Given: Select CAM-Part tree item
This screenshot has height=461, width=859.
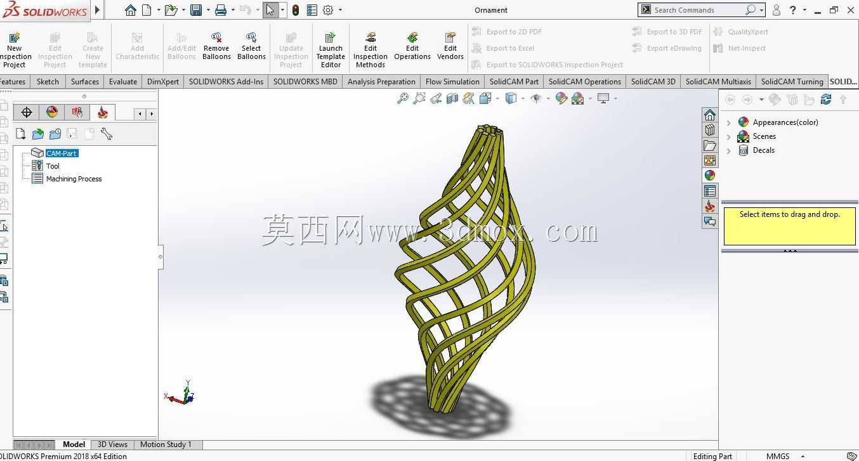Looking at the screenshot, I should click(x=62, y=153).
